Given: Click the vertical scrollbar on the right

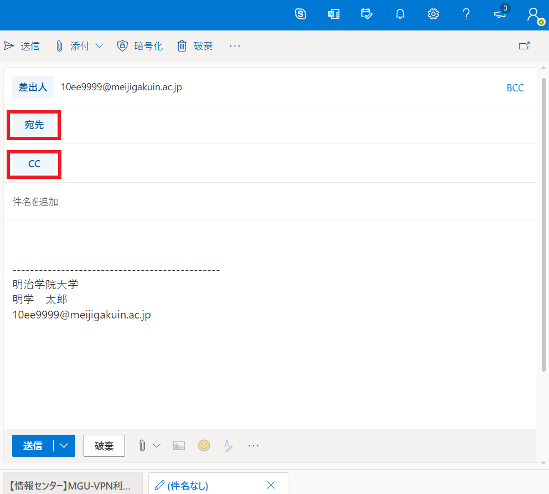Looking at the screenshot, I should pos(543,222).
